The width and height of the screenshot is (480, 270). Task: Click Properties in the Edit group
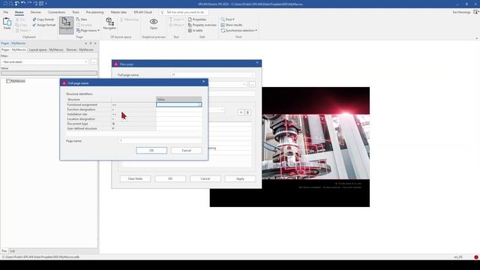(x=197, y=19)
